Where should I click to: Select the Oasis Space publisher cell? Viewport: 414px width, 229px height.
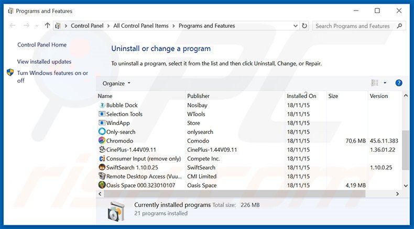[202, 185]
